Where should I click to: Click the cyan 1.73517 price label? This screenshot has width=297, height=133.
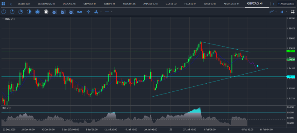(x=291, y=76)
